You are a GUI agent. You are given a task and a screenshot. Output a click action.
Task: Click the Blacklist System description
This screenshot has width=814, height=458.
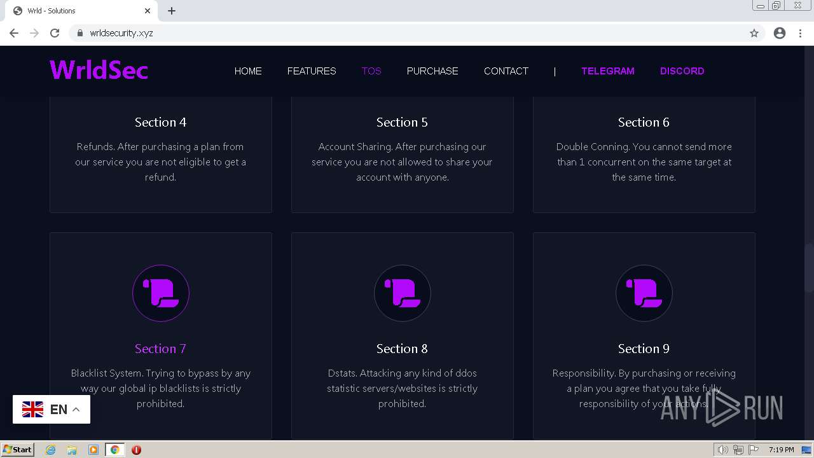(161, 389)
